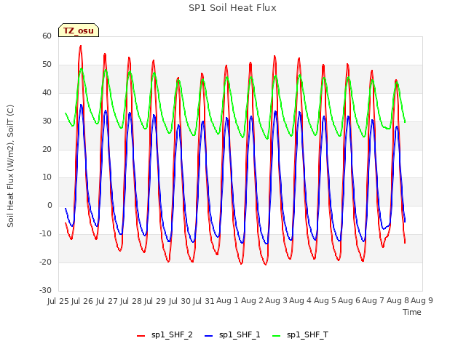
Task: Toggle the sp1_SHF_1 legend entry
Action: pyautogui.click(x=232, y=335)
